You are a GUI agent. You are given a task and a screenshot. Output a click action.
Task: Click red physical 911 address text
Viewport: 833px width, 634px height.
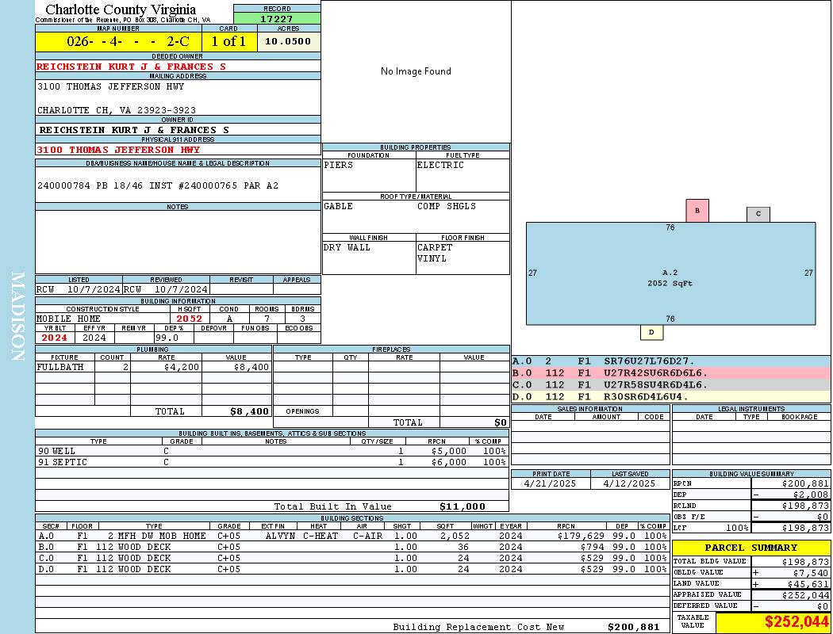[x=118, y=150]
